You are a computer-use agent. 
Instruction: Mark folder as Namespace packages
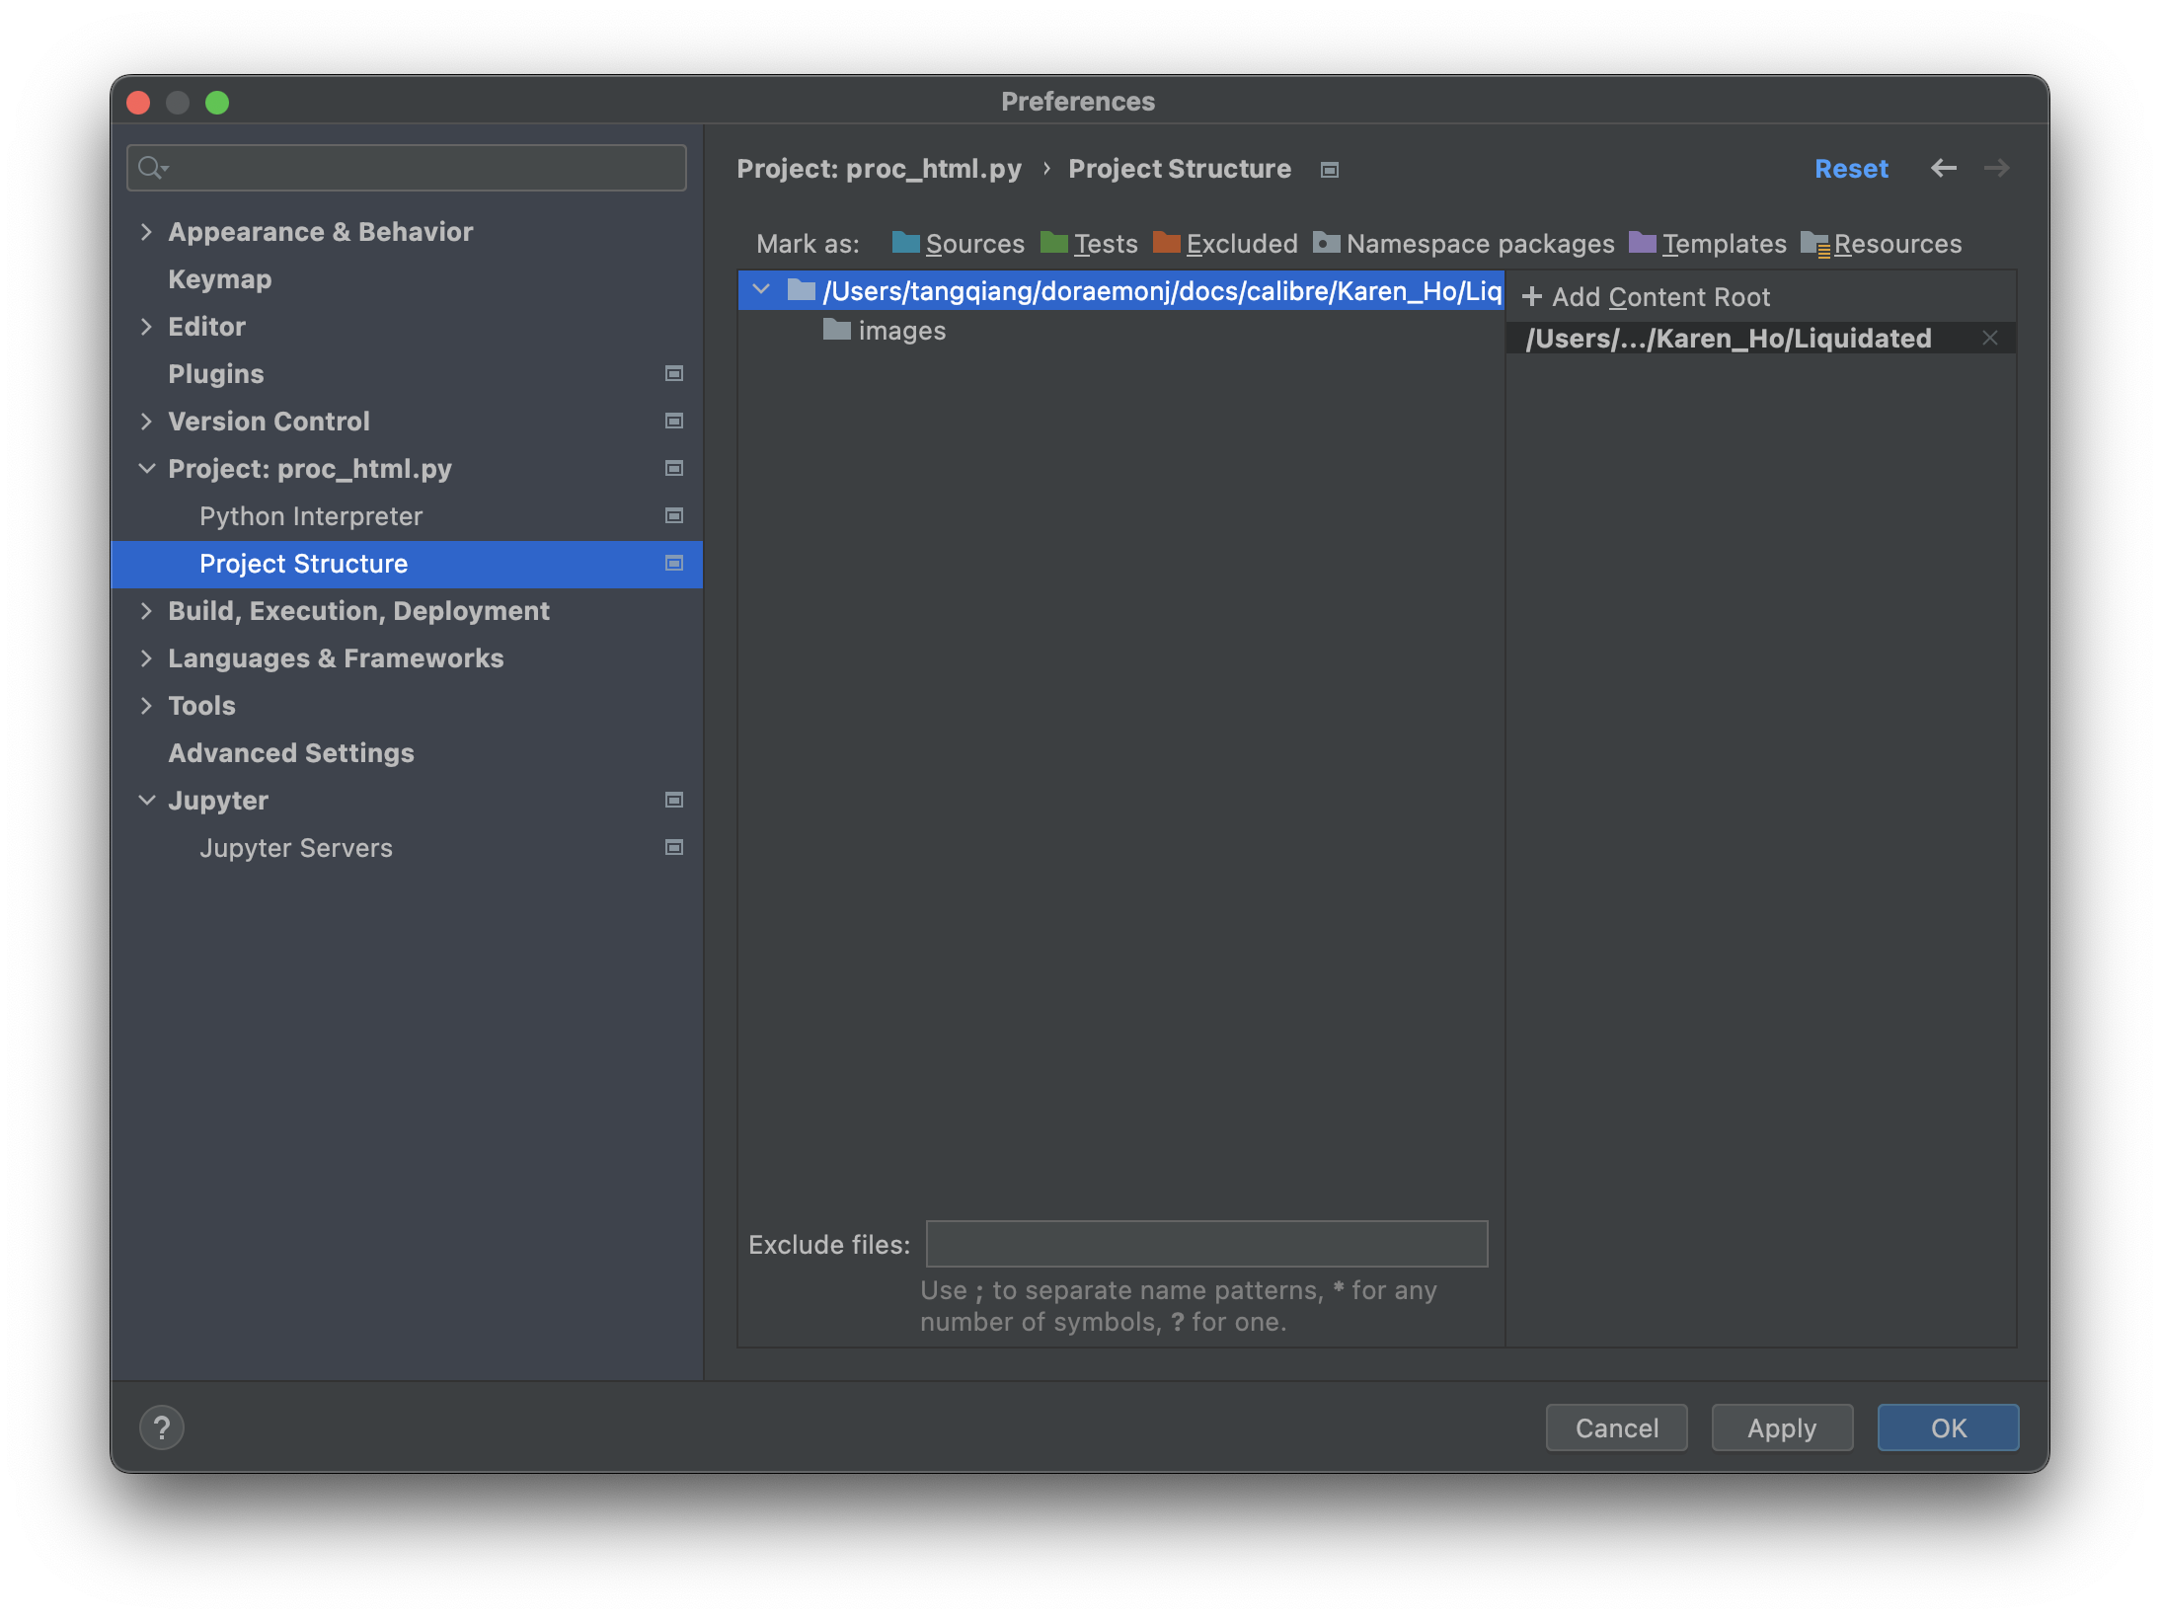tap(1479, 243)
